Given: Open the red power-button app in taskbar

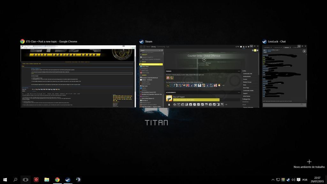Looking at the screenshot, I should 36,180.
